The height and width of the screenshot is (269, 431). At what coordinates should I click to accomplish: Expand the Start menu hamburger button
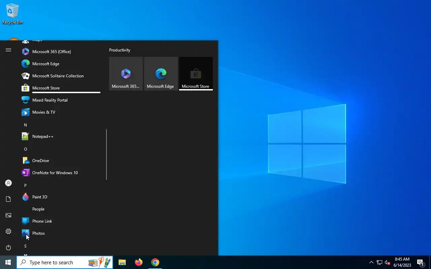[x=8, y=50]
